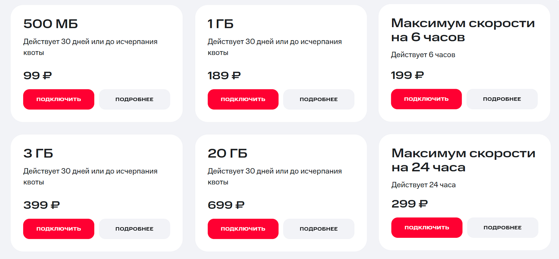This screenshot has height=259, width=559.
Task: Нажать на цену 299 ₽
Action: (x=410, y=204)
